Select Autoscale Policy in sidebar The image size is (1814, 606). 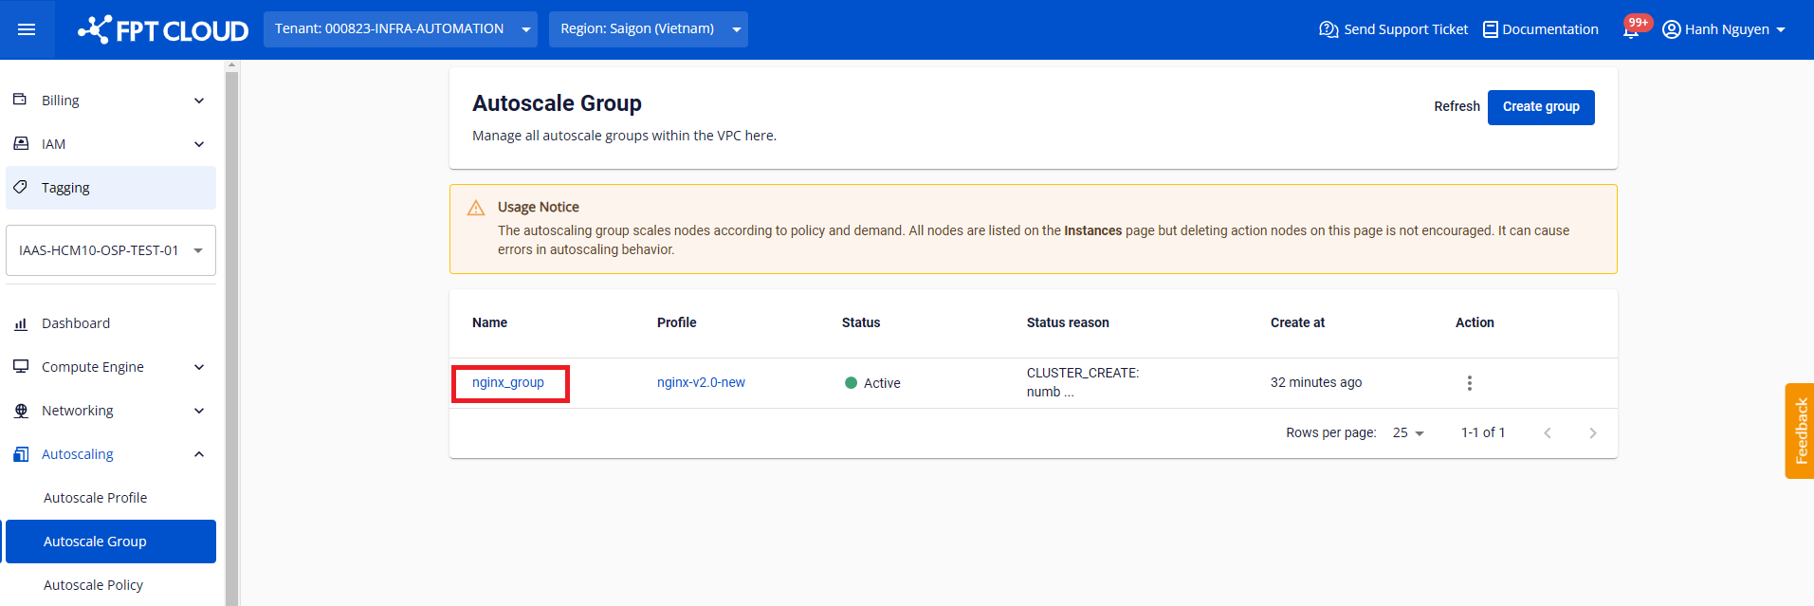point(94,585)
